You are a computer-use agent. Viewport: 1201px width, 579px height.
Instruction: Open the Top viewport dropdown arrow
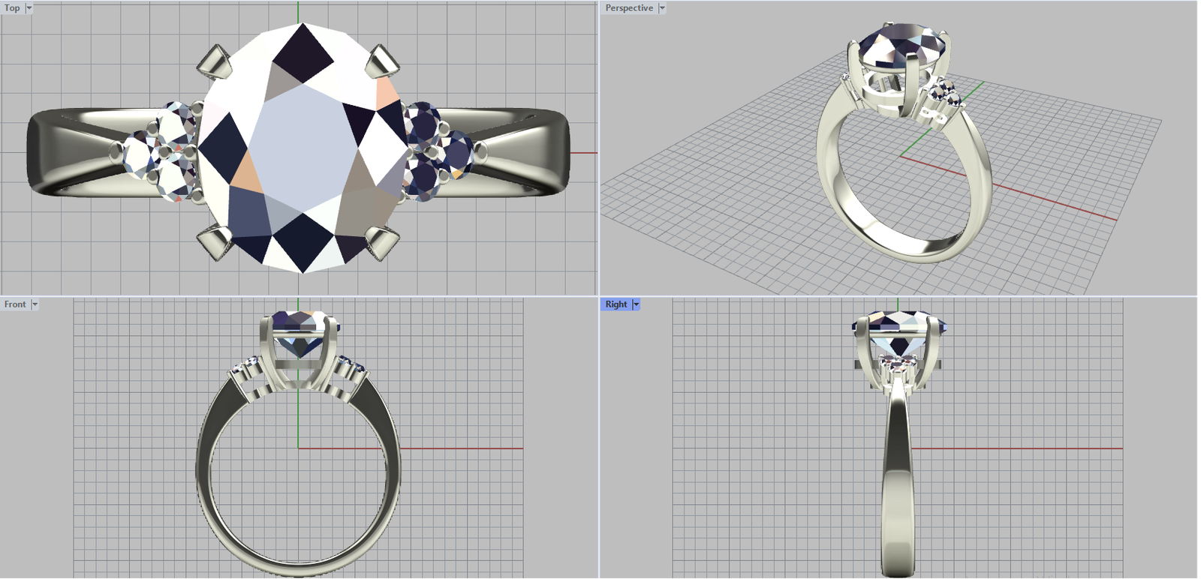pyautogui.click(x=29, y=8)
